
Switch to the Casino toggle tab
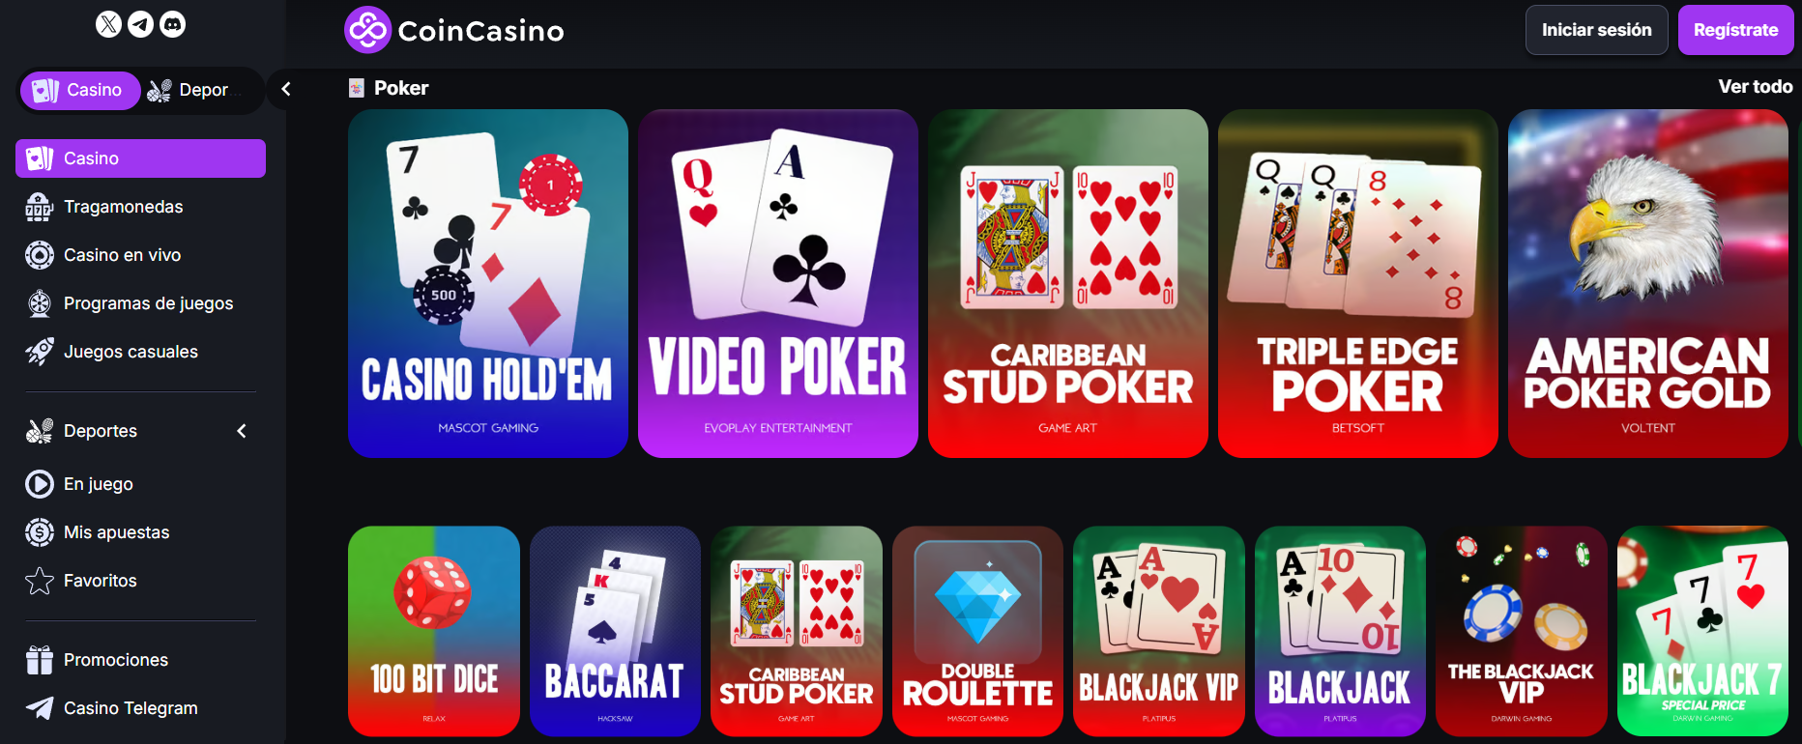[80, 90]
